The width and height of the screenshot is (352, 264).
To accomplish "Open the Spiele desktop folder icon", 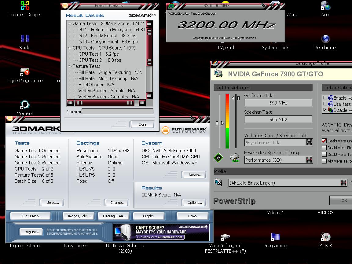I will [25, 38].
